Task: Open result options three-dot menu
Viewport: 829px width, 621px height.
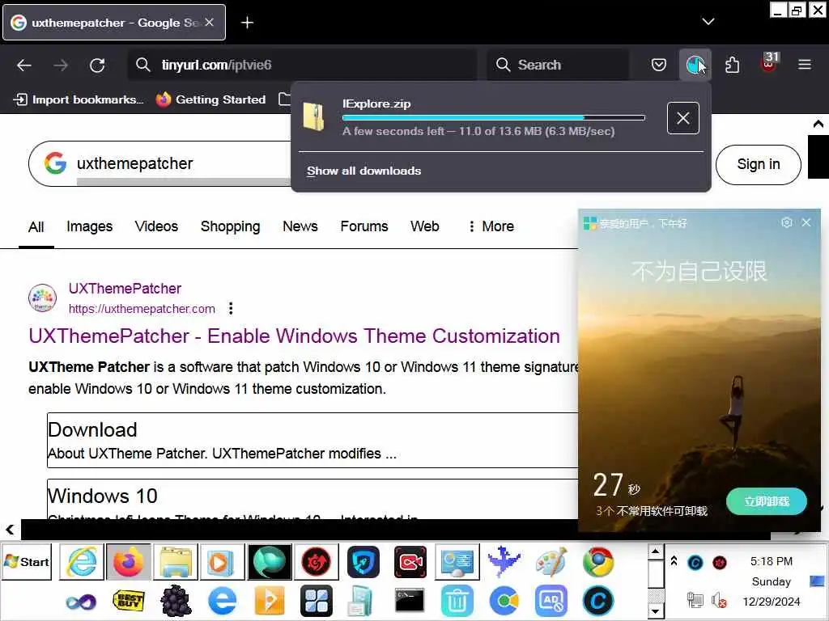Action: [231, 309]
